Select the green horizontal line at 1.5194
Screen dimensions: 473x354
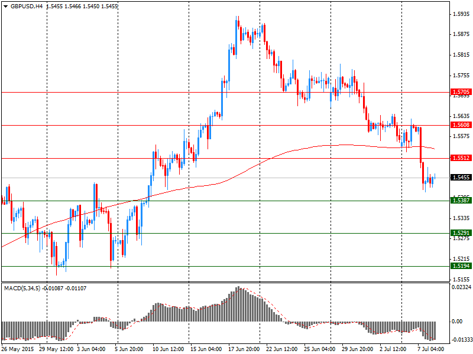(x=225, y=266)
